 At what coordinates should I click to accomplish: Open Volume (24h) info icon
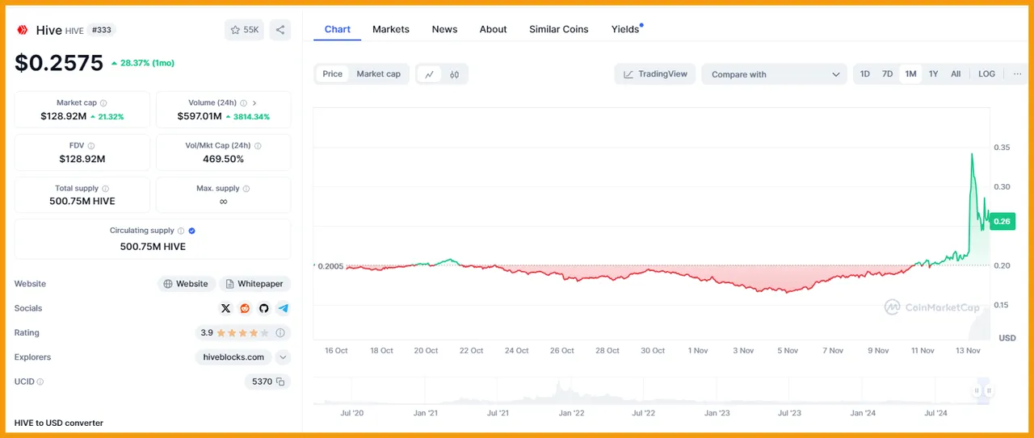click(243, 103)
